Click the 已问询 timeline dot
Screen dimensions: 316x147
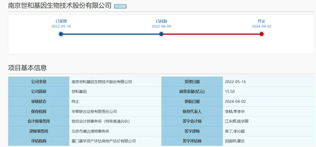coord(161,34)
